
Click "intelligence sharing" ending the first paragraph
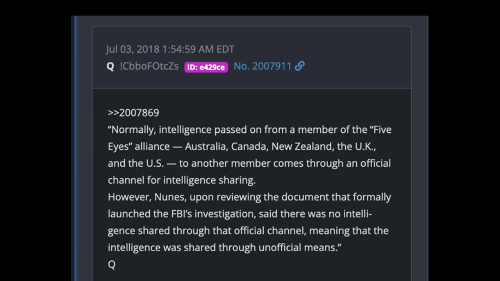[x=209, y=180]
